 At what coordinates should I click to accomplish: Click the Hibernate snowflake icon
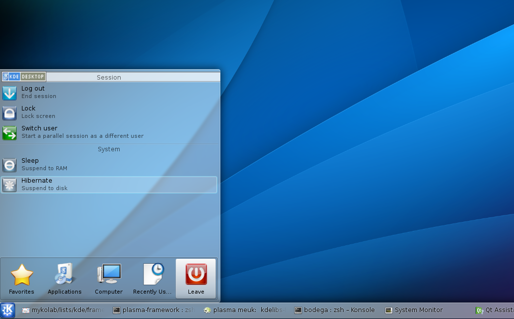[9, 185]
